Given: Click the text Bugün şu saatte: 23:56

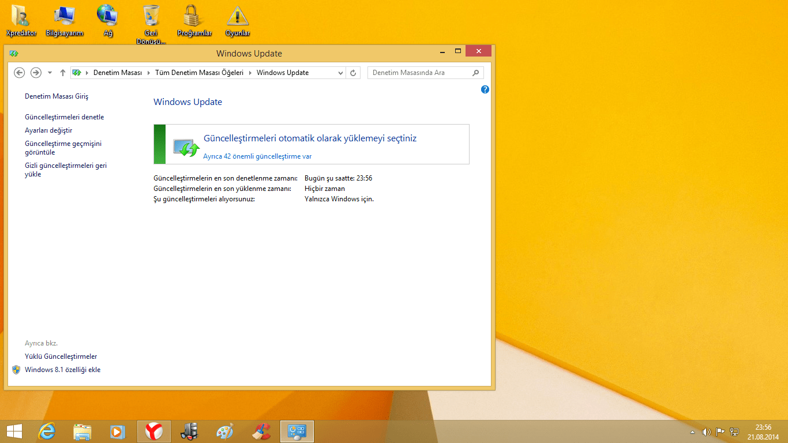Looking at the screenshot, I should (339, 178).
